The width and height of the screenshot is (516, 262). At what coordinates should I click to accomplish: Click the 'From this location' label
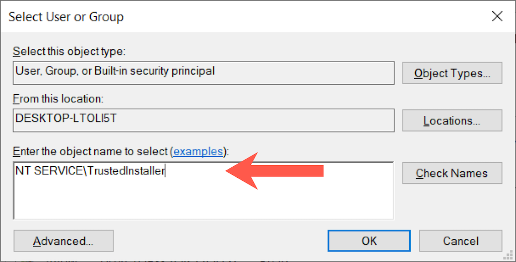tap(58, 99)
